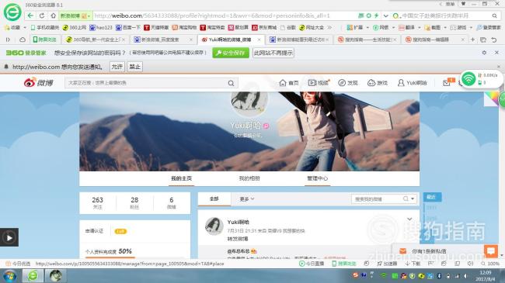Go to Weibo 首页 home

[x=289, y=83]
